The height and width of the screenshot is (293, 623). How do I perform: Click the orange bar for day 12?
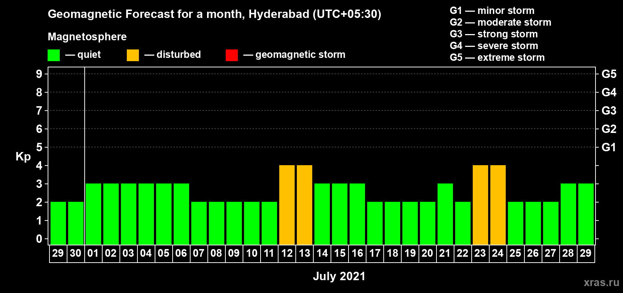pyautogui.click(x=287, y=205)
